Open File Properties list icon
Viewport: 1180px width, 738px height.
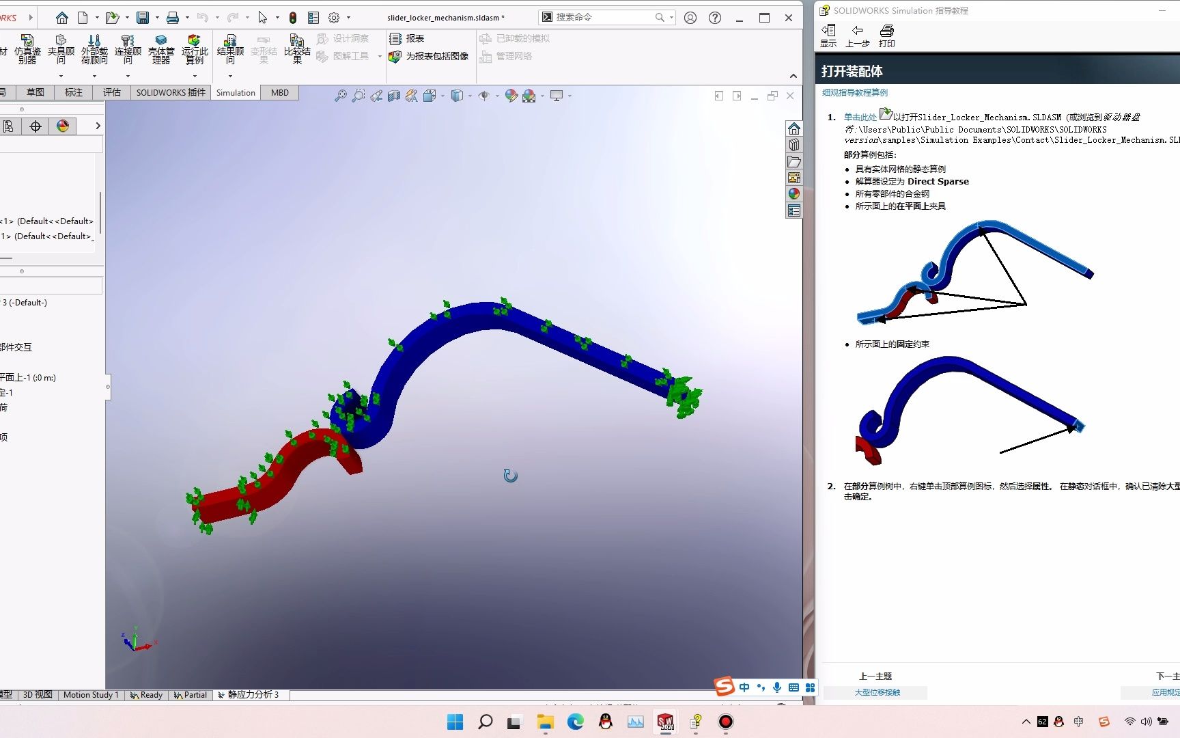coord(313,18)
